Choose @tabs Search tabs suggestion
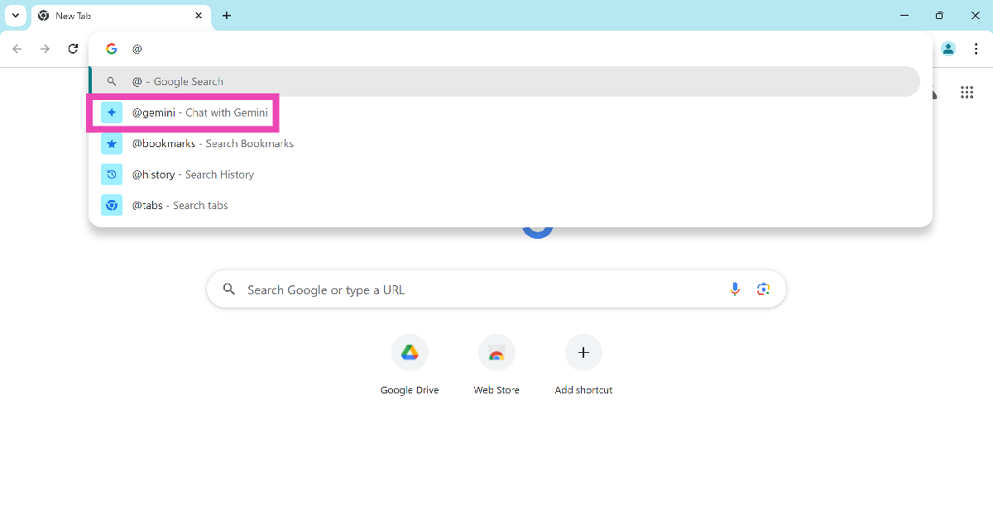Viewport: 993px width, 519px height. click(504, 205)
